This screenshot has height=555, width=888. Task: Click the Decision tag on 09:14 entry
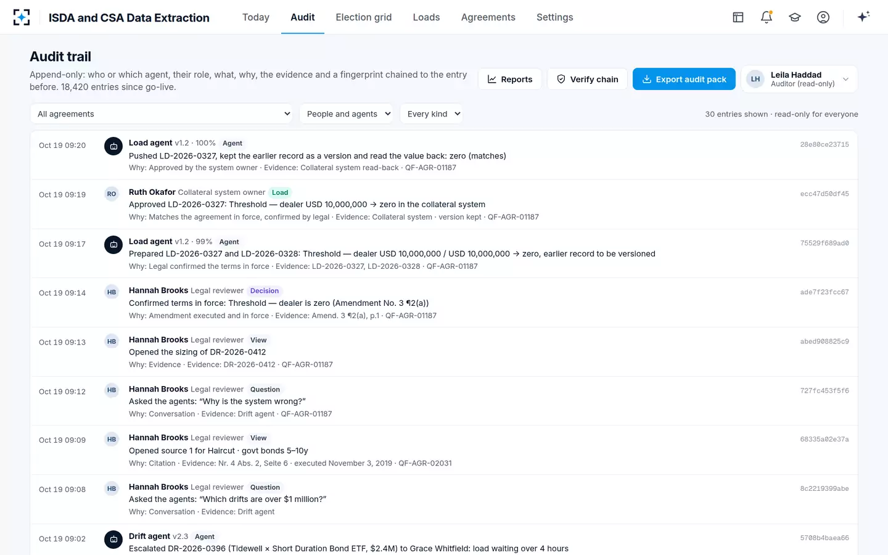pyautogui.click(x=265, y=291)
